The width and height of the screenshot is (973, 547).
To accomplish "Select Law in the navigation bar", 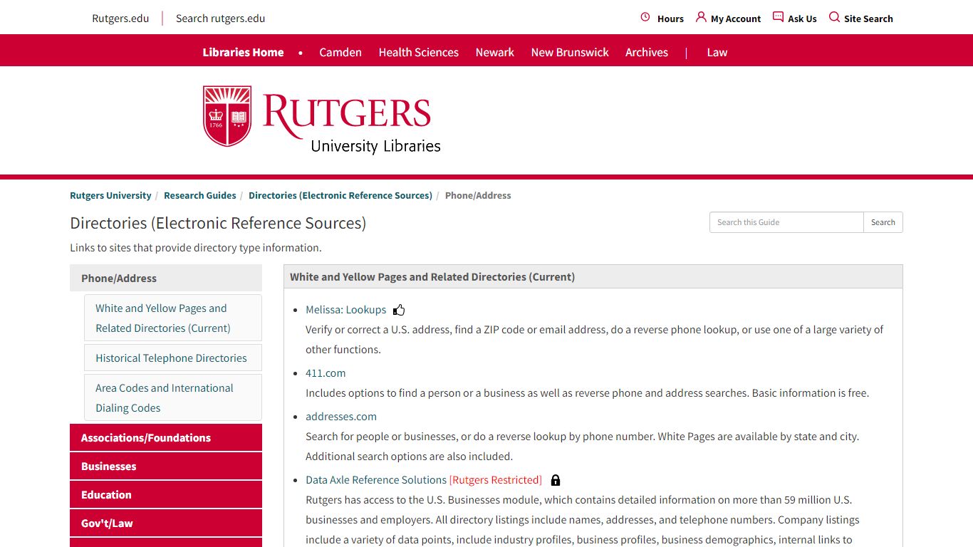I will click(717, 52).
